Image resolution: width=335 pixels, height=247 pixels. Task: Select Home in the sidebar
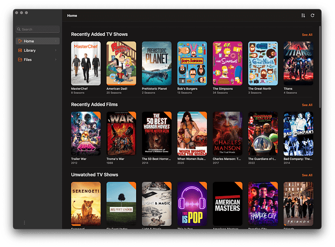coord(38,41)
